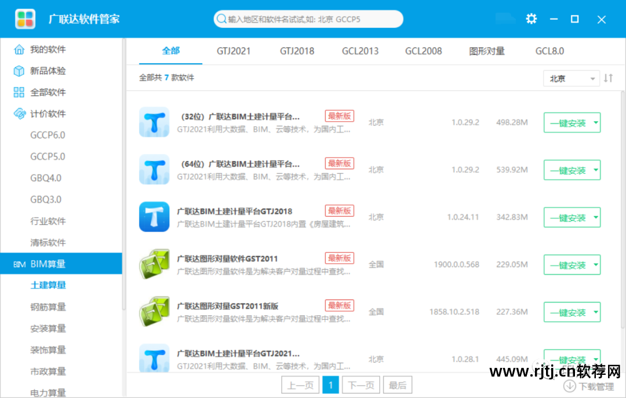Switch to the GTJ2018 tab
The height and width of the screenshot is (398, 626).
(x=297, y=51)
